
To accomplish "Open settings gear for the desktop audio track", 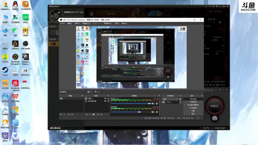I will click(x=157, y=112).
